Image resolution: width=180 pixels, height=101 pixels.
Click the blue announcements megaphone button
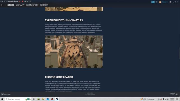[x=153, y=2]
